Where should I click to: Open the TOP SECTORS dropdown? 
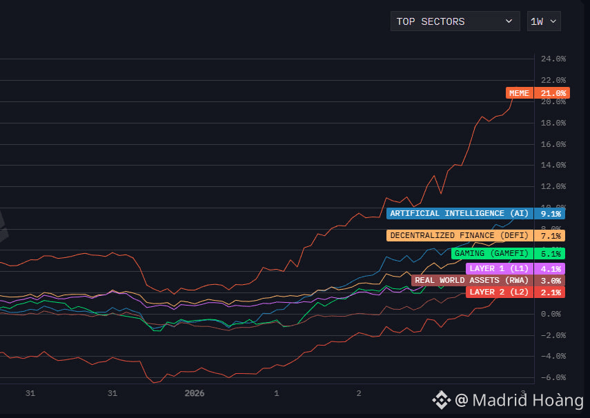tap(455, 21)
